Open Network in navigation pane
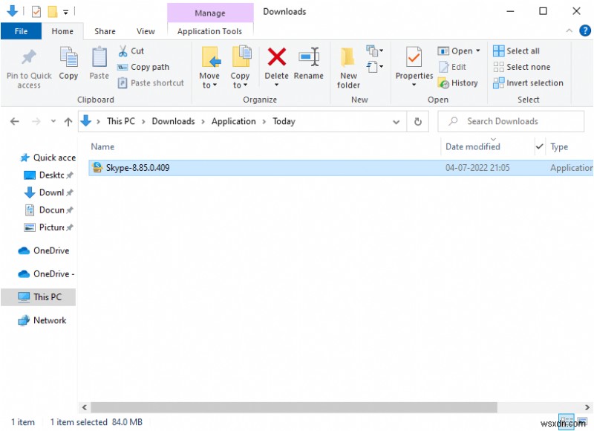This screenshot has height=431, width=594. tap(42, 320)
